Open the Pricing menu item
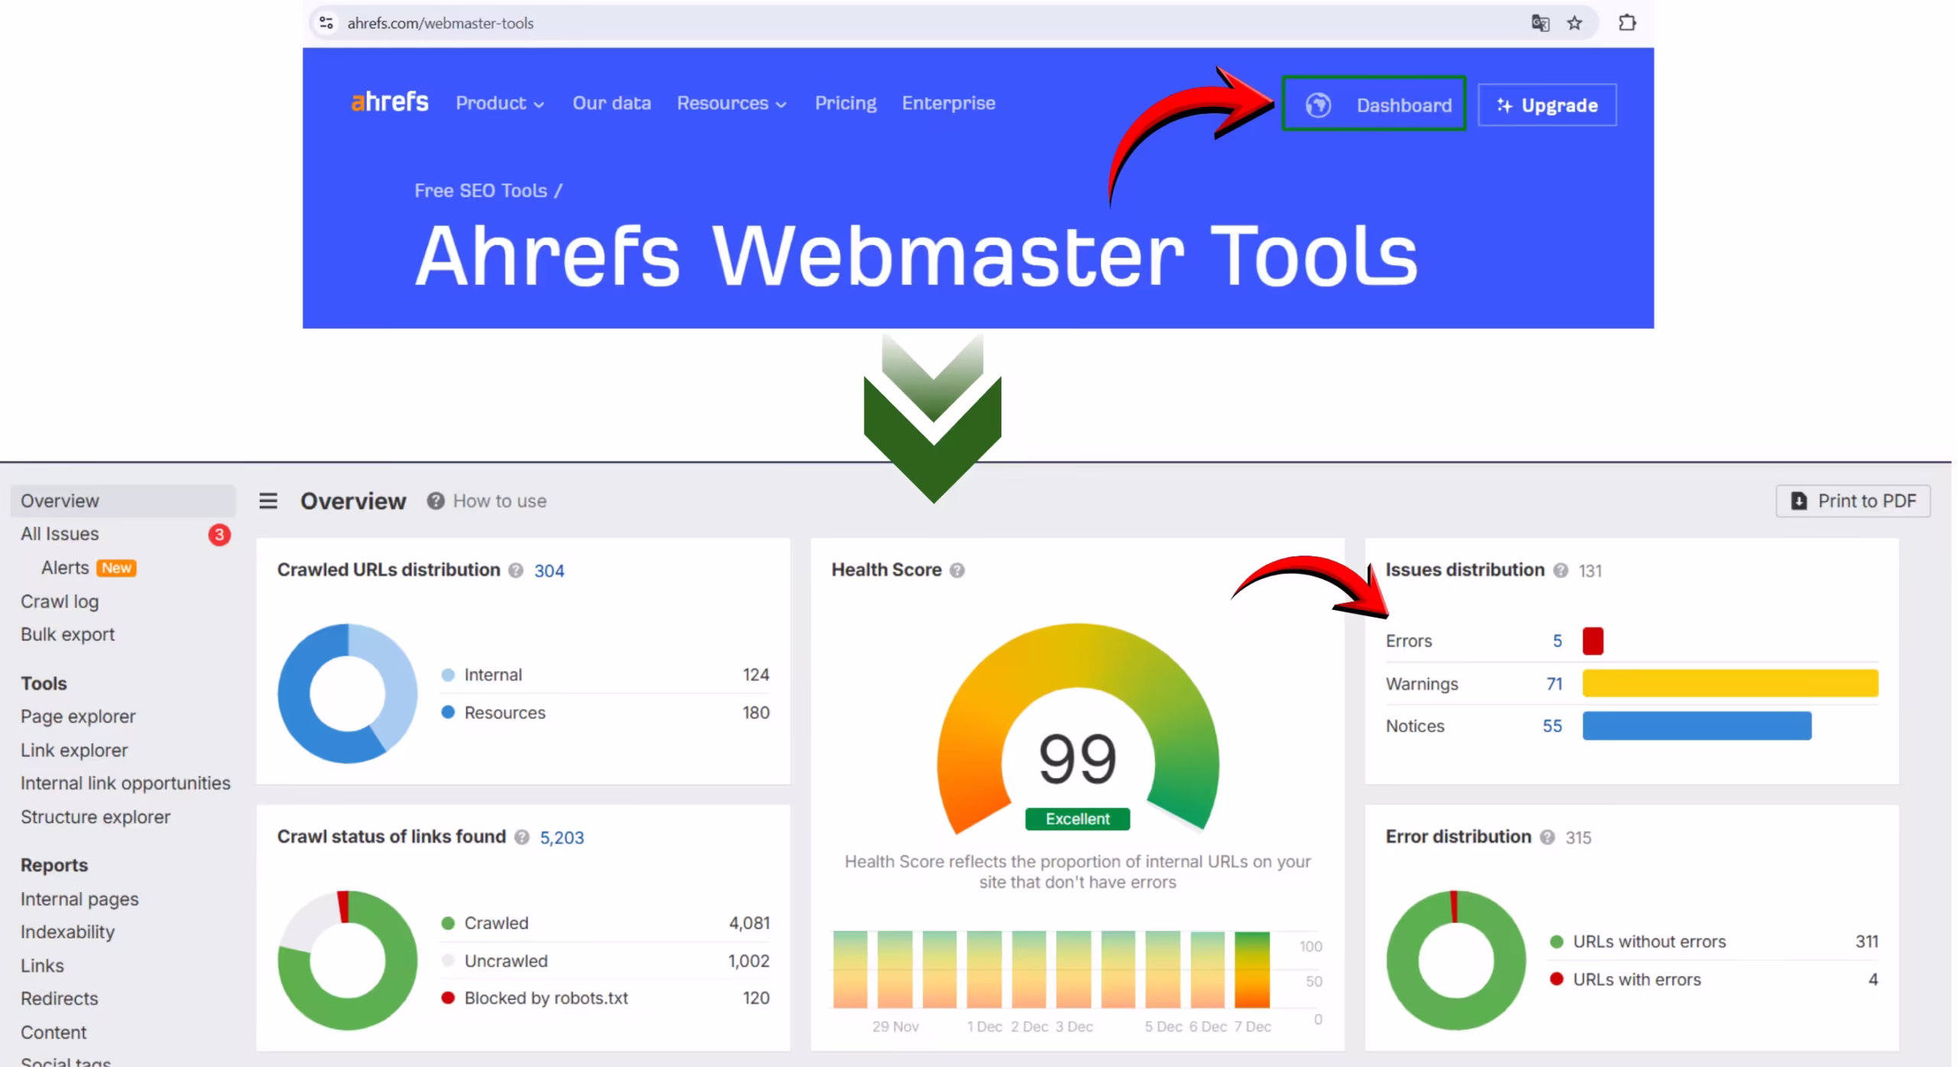1957x1067 pixels. point(845,103)
